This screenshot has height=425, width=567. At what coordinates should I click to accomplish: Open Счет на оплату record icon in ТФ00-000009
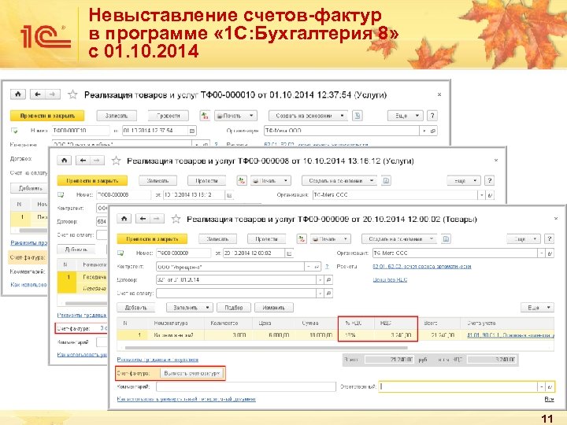(x=328, y=293)
